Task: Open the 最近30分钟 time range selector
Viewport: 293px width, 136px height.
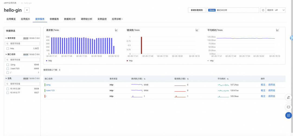Action: [233, 10]
